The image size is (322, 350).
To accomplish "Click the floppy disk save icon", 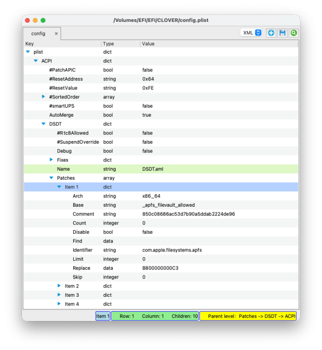I will [x=282, y=33].
